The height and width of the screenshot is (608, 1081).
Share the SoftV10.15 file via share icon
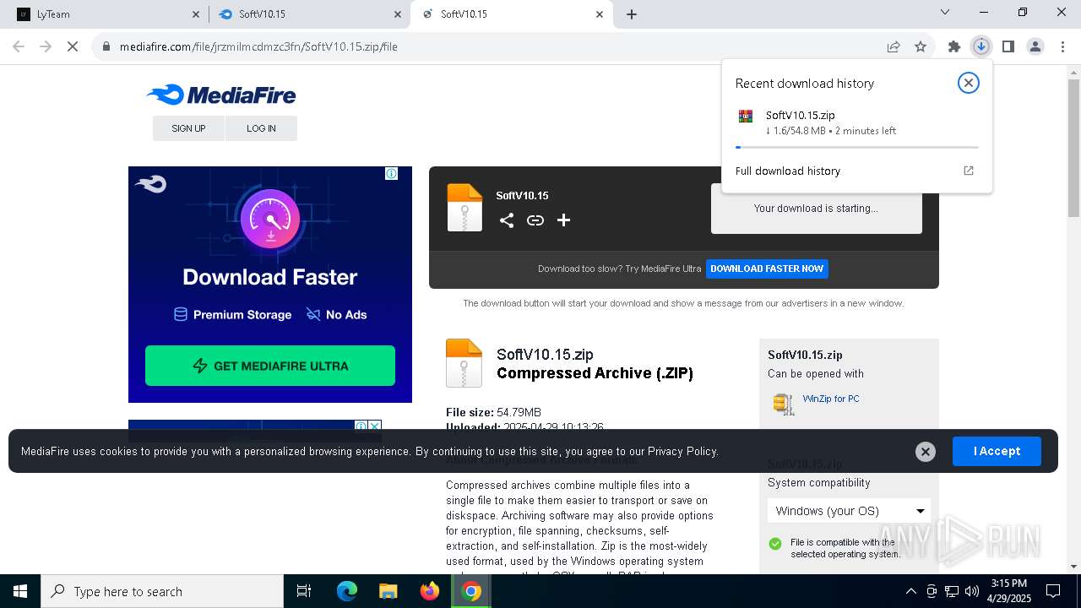(507, 220)
